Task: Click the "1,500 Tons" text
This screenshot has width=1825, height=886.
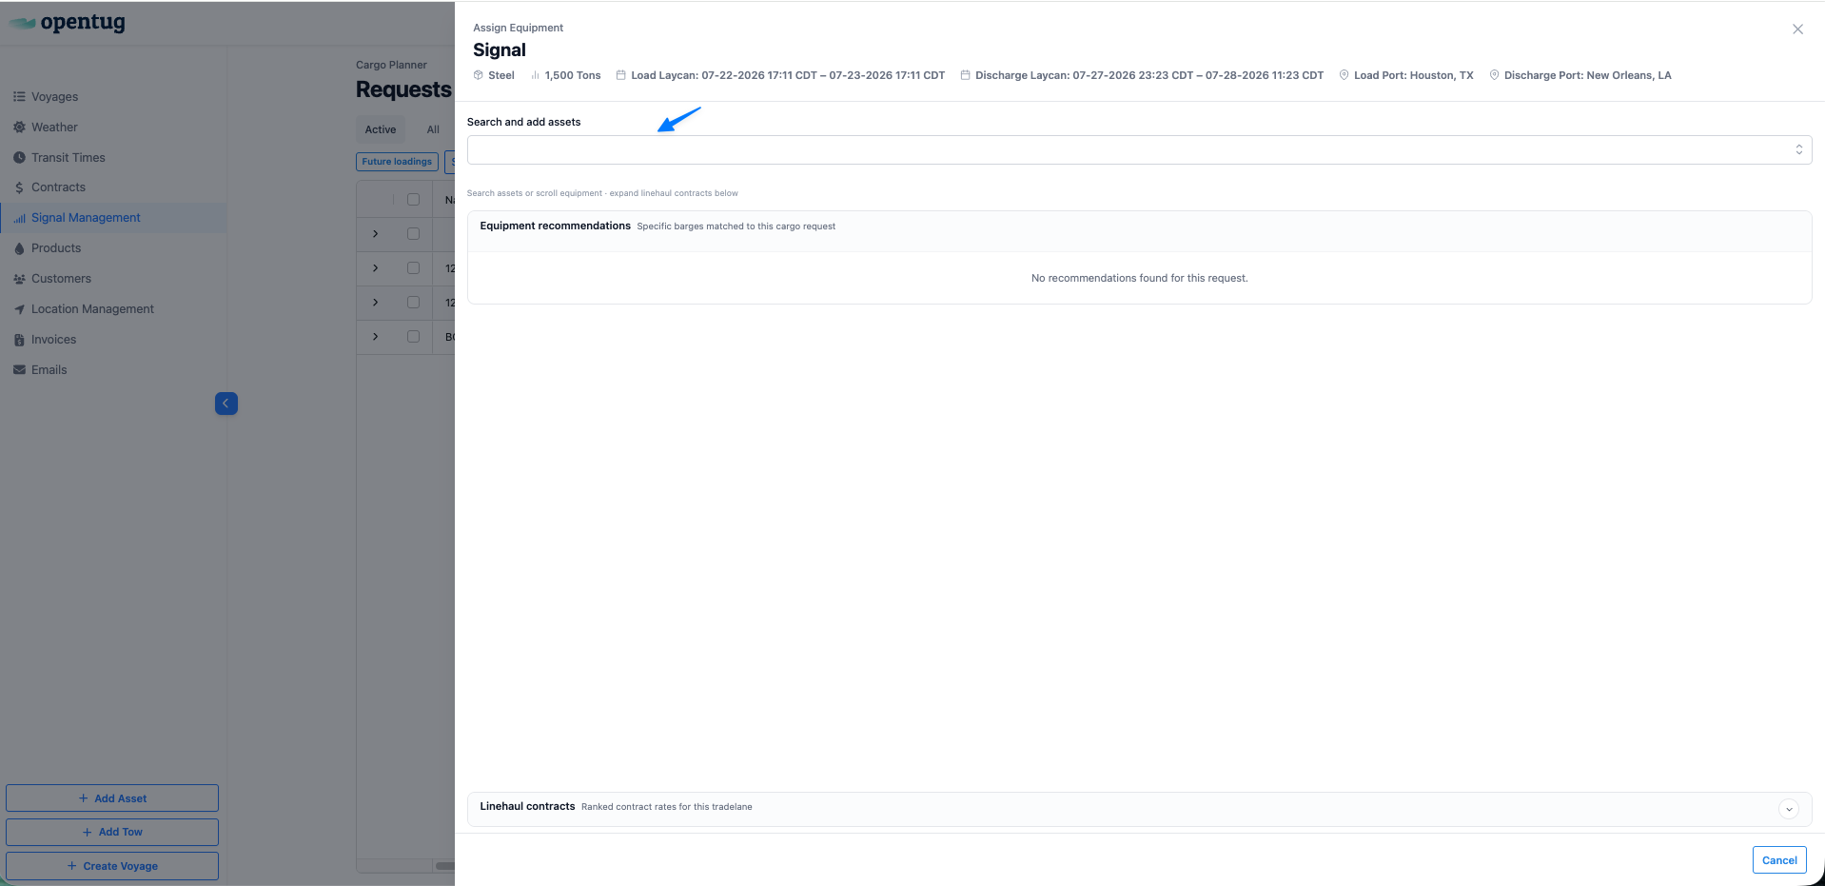Action: click(573, 76)
